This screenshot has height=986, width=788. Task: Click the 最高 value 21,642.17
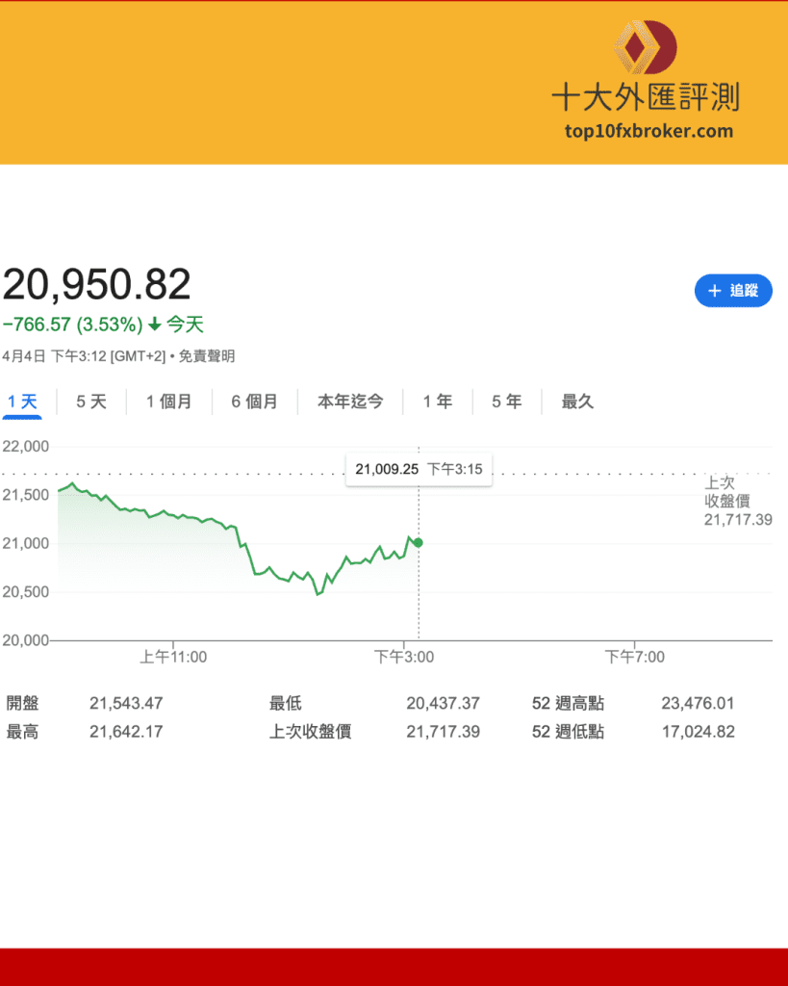click(126, 732)
